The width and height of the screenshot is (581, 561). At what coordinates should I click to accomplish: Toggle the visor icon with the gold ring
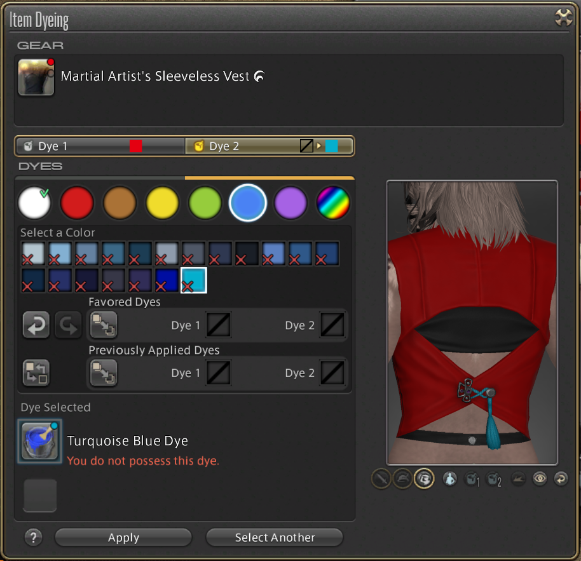coord(424,479)
